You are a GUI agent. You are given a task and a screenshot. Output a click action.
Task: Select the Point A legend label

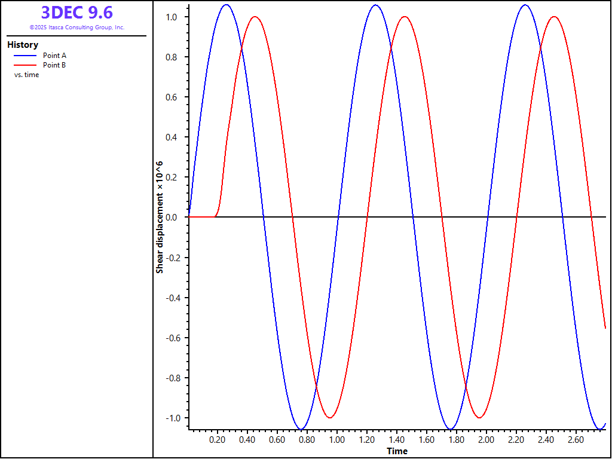54,56
